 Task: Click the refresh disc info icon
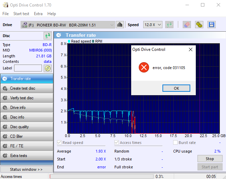pos(48,36)
